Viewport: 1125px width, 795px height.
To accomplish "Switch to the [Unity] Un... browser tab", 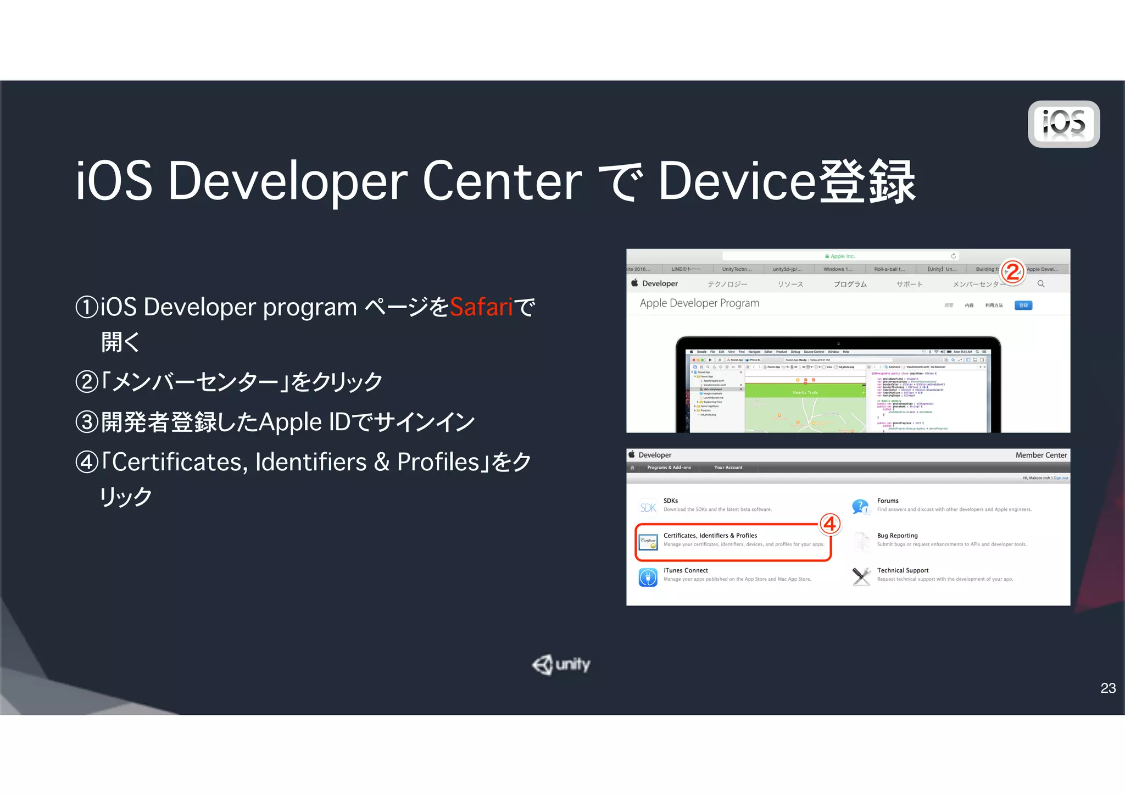I will click(x=942, y=269).
